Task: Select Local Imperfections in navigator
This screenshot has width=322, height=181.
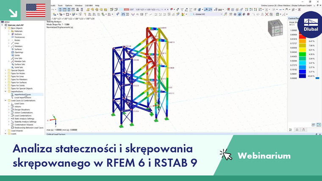Action: (23, 98)
